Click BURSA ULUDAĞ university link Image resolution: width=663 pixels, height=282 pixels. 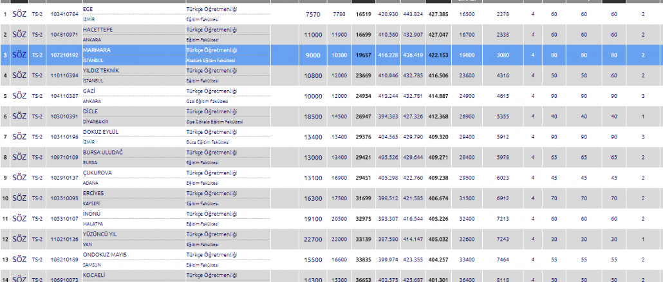click(x=102, y=152)
